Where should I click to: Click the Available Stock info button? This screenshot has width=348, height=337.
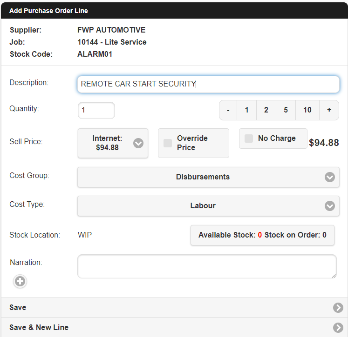[262, 235]
